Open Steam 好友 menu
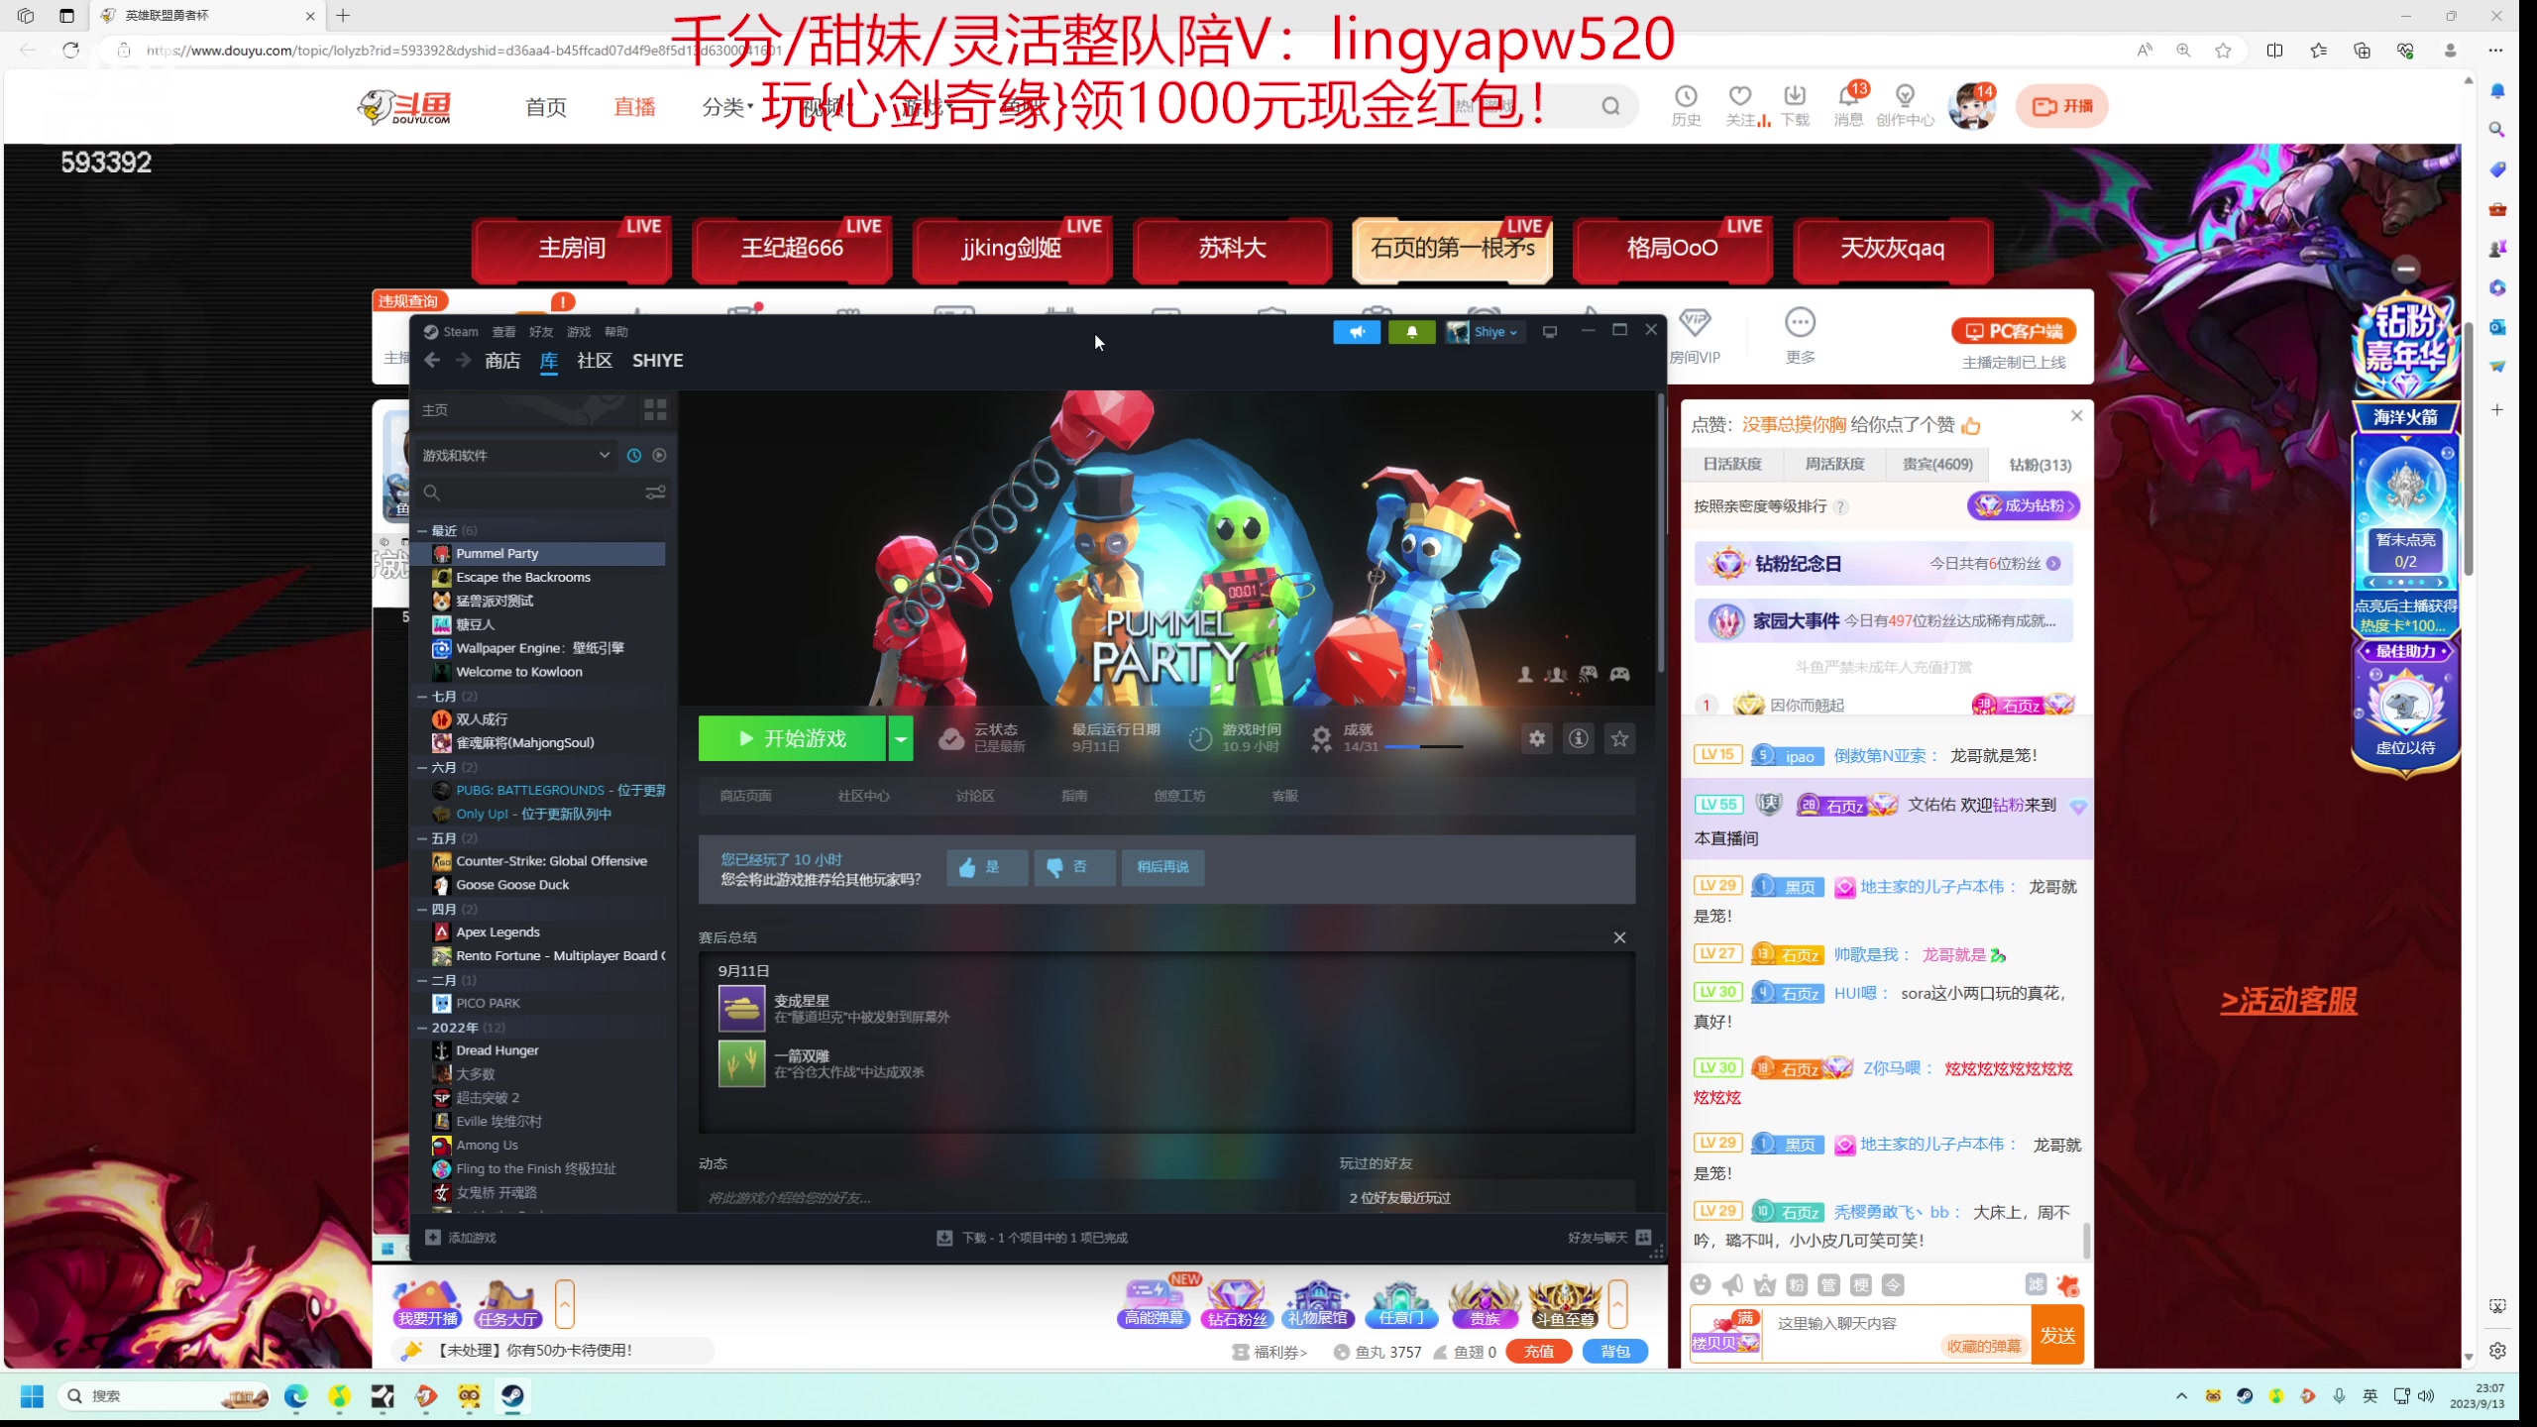2537x1427 pixels. (540, 332)
